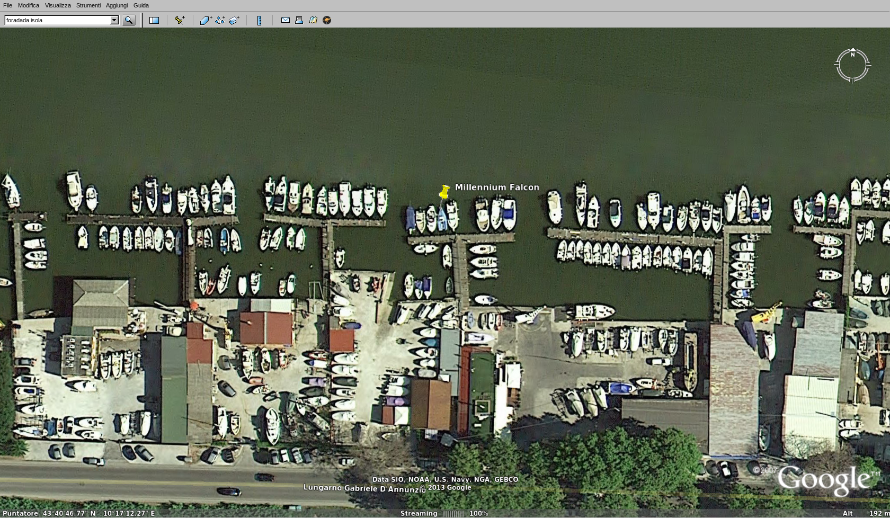Click the north compass ring

(x=852, y=65)
